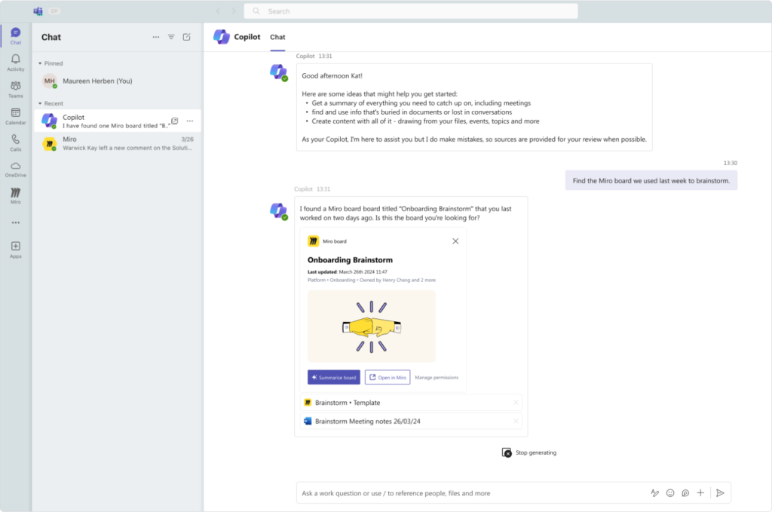Collapse the Recent section
Screen dimensions: 772x512
(x=39, y=103)
